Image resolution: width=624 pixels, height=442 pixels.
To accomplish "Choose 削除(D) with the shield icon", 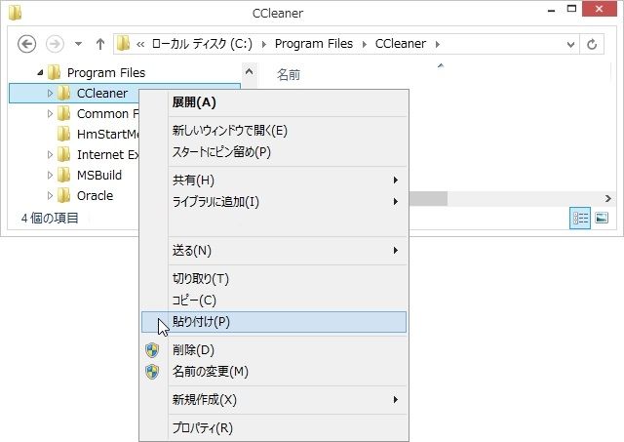I will [x=274, y=350].
